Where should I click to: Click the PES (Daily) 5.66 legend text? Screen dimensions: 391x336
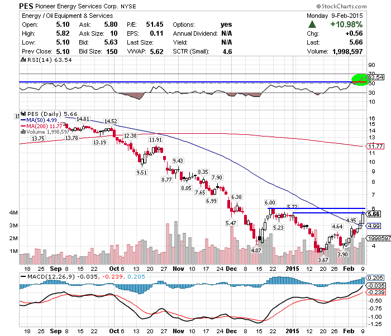tap(53, 114)
